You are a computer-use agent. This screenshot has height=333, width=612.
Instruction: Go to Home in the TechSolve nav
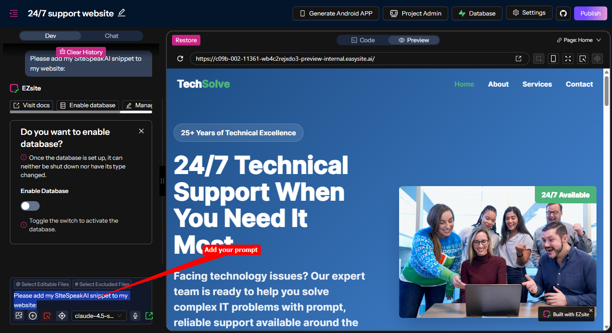(464, 84)
